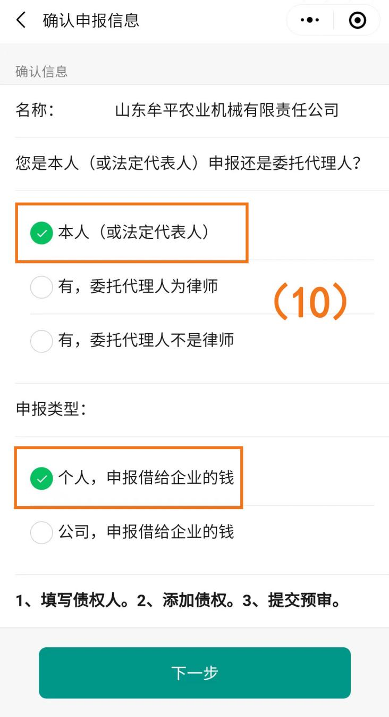Close the mini program via target icon

point(358,21)
